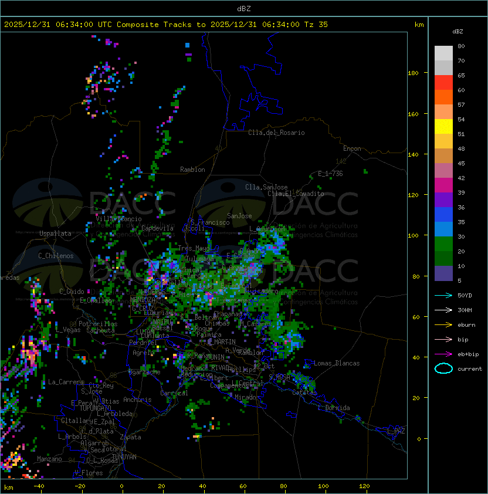Click the Villavicencio map label
The height and width of the screenshot is (494, 488).
[118, 219]
